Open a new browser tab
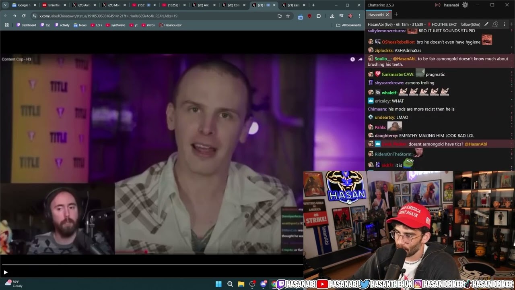Viewport: 515px width, 290px height. (313, 5)
